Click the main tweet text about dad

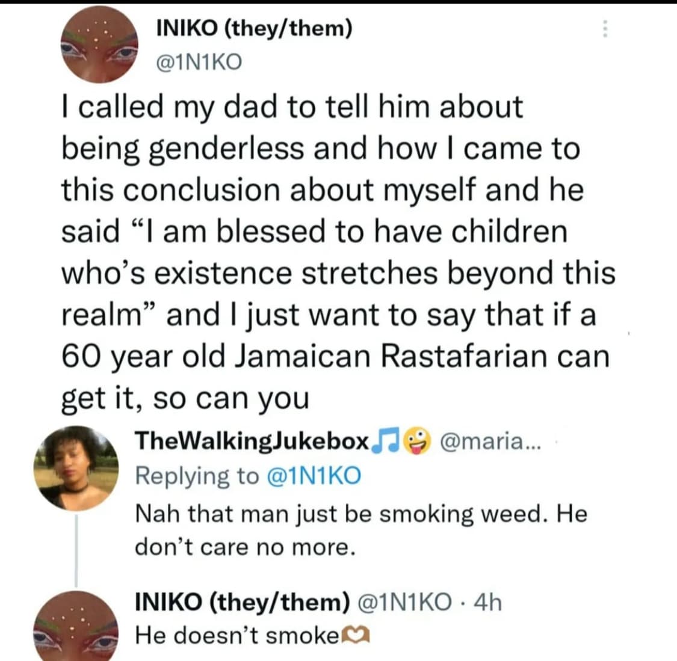coord(337,253)
